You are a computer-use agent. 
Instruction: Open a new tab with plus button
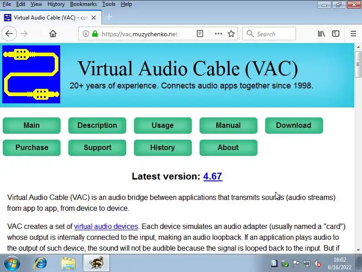tap(109, 17)
